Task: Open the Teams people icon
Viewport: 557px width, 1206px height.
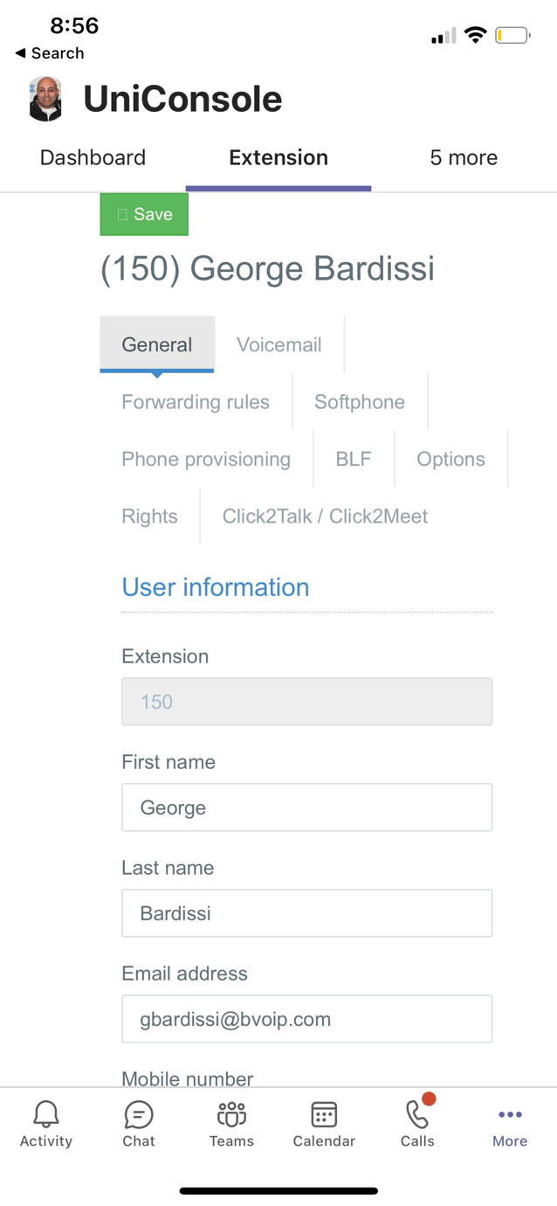Action: click(231, 1114)
